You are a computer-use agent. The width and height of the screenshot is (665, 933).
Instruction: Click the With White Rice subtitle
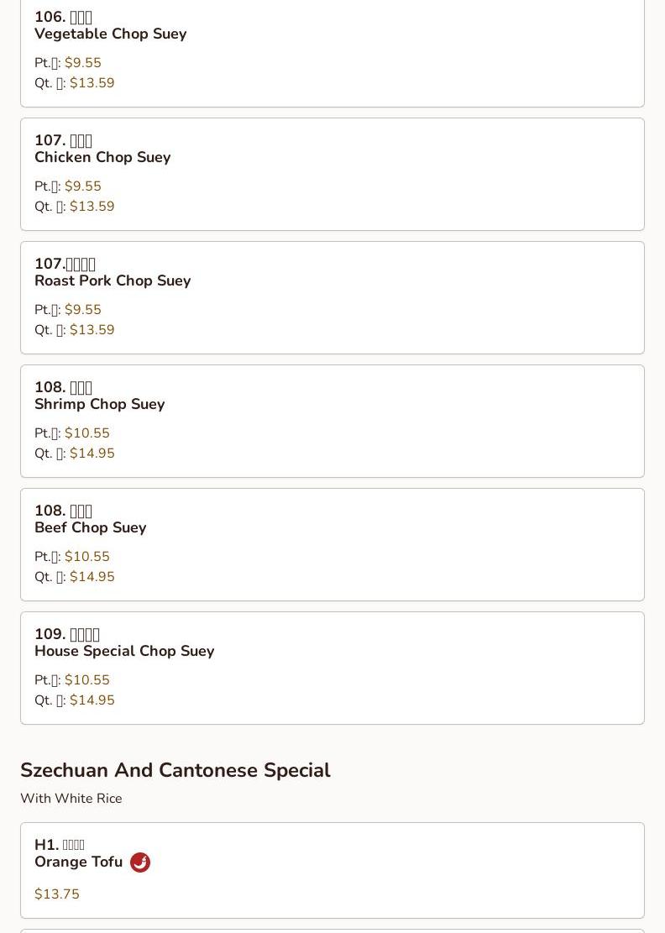(71, 799)
